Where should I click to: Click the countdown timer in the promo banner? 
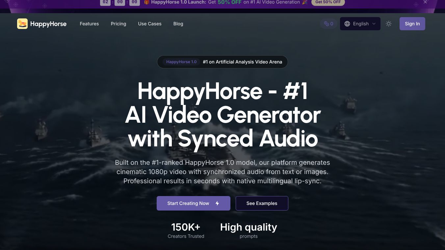pos(120,2)
